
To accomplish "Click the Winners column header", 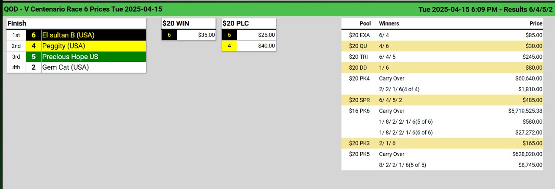I will (x=389, y=23).
